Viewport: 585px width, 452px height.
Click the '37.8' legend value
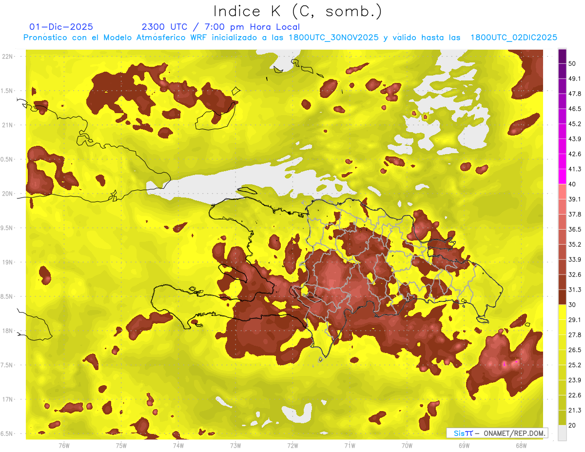pyautogui.click(x=575, y=215)
